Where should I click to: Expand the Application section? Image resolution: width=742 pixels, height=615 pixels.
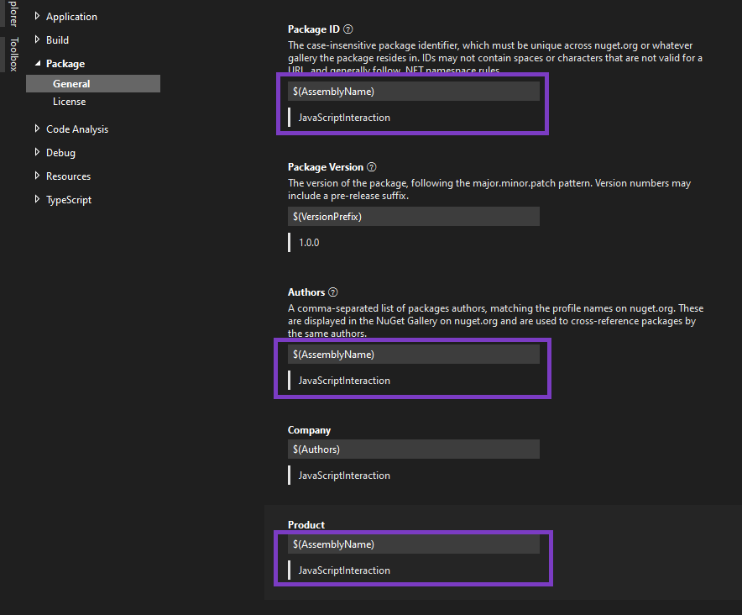coord(37,17)
